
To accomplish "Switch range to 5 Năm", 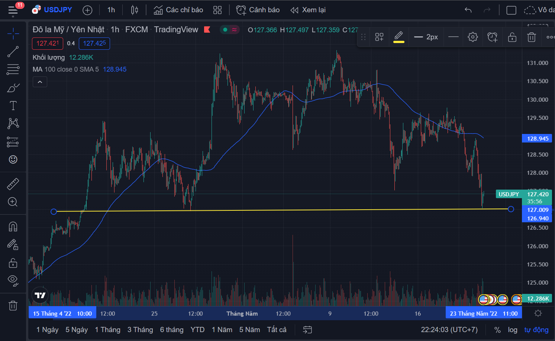I will tap(250, 330).
